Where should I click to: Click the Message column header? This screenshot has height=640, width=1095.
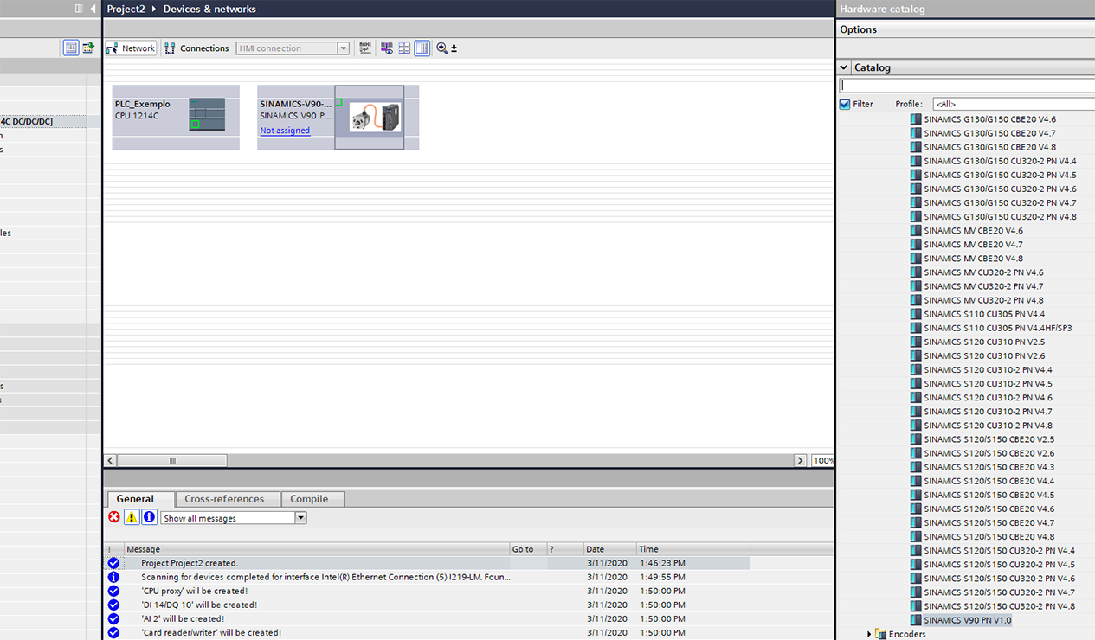(317, 549)
